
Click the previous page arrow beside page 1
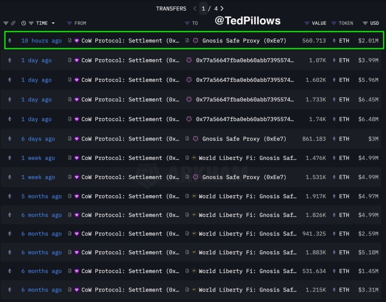click(195, 8)
